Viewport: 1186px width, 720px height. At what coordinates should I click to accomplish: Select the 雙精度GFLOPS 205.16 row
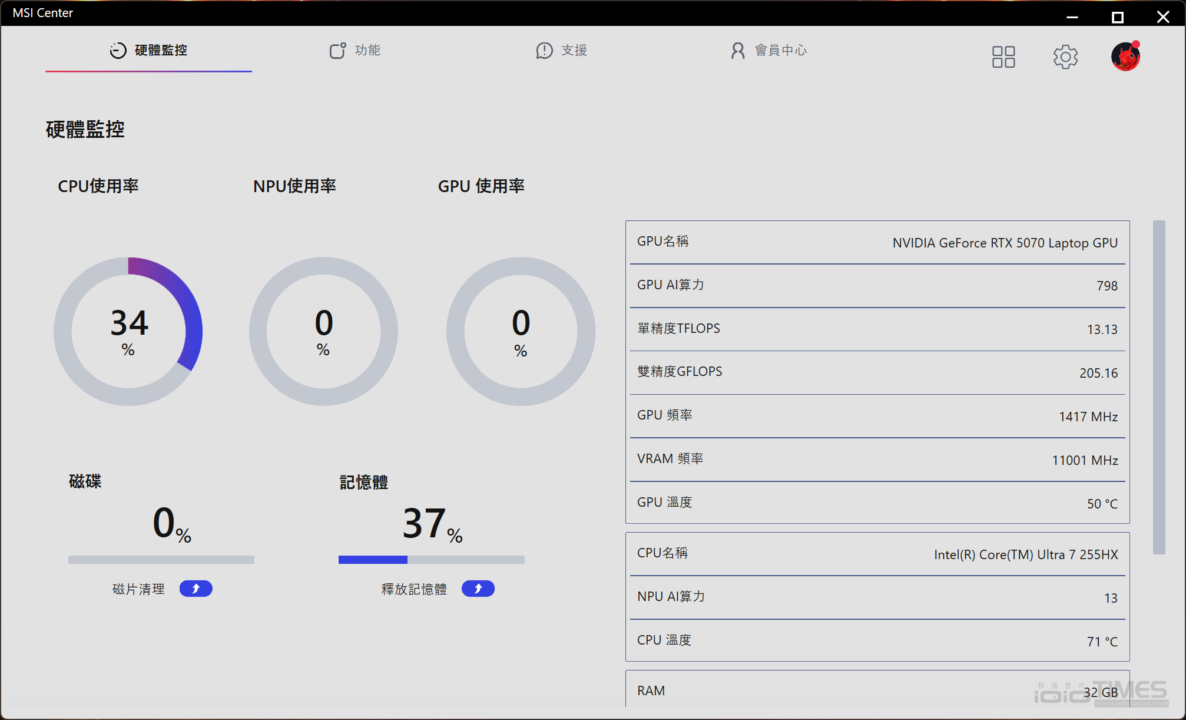click(x=877, y=373)
